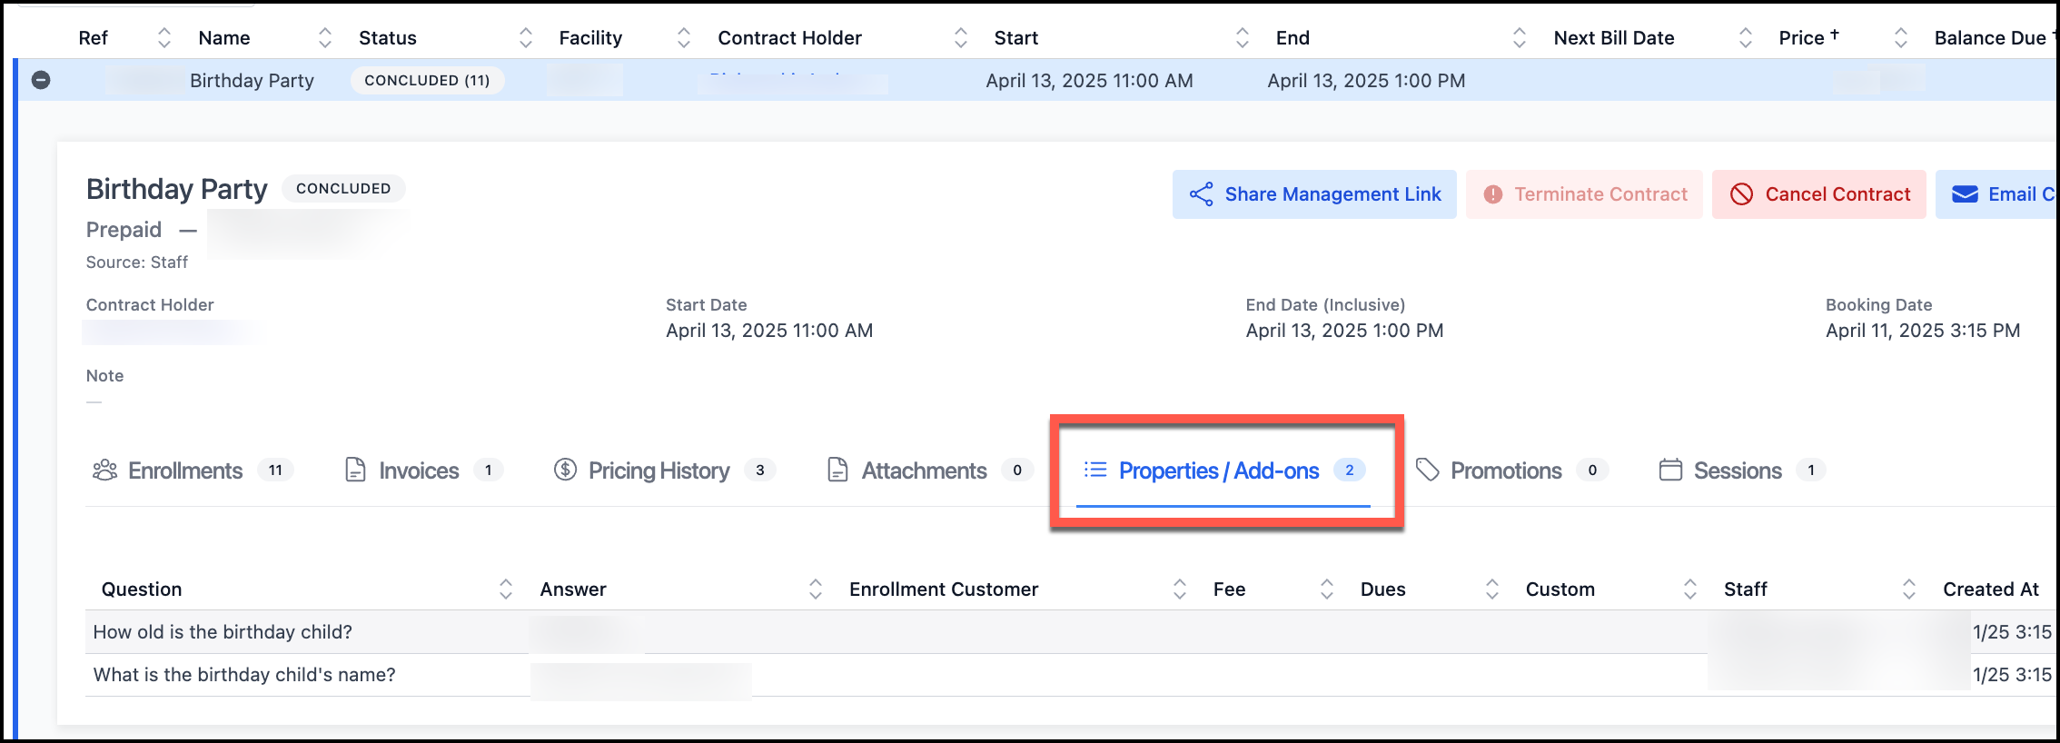Sort the Question column using its arrows
2060x743 pixels.
click(506, 589)
